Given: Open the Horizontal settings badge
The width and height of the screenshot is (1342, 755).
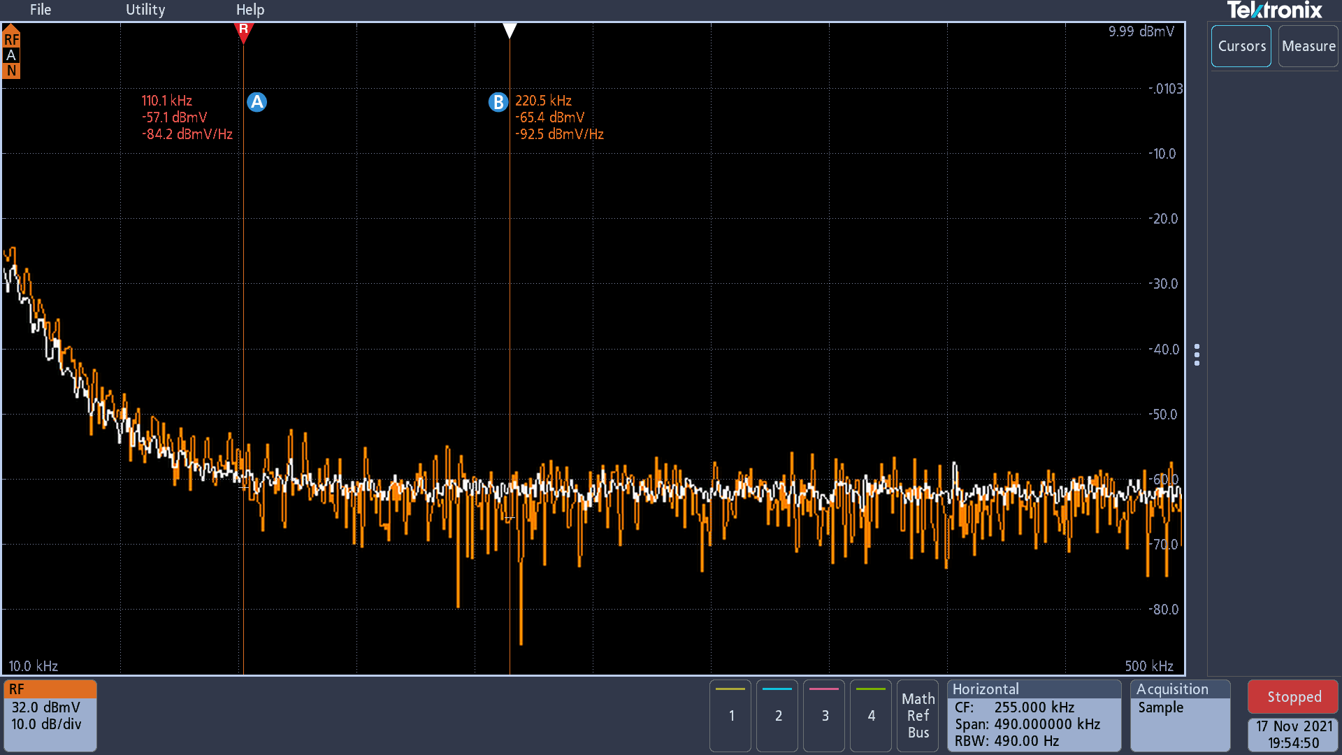Looking at the screenshot, I should click(x=1034, y=715).
